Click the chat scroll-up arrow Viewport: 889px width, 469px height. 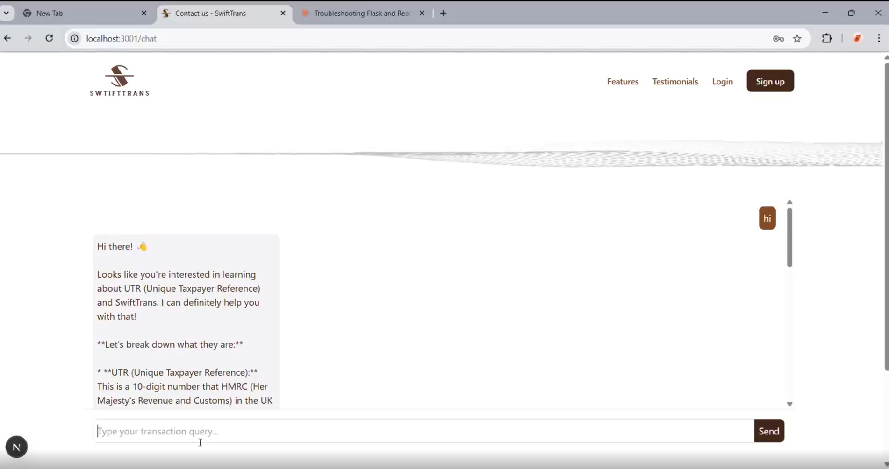789,202
